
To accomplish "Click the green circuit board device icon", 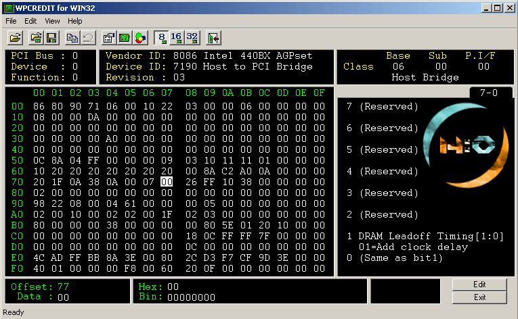I will [x=124, y=38].
